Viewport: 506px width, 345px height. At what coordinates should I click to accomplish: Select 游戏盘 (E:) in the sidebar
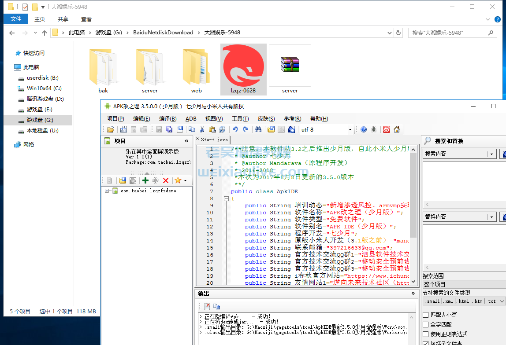(x=39, y=110)
